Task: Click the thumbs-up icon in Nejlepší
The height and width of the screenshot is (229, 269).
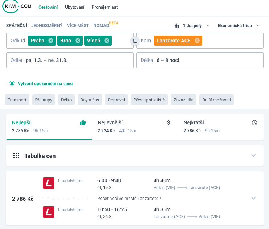Action: [83, 122]
